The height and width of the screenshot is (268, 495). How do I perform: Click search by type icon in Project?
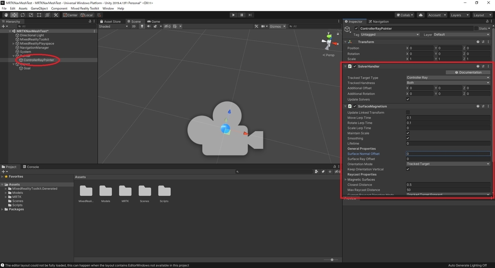click(317, 172)
